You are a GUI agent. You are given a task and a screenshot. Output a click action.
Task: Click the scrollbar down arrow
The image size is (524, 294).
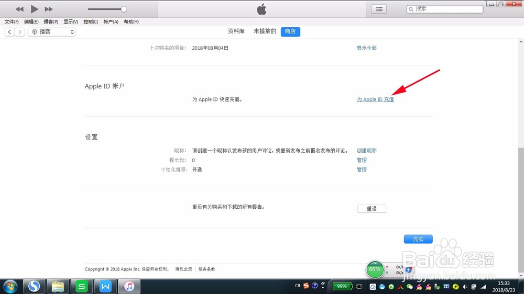[521, 276]
